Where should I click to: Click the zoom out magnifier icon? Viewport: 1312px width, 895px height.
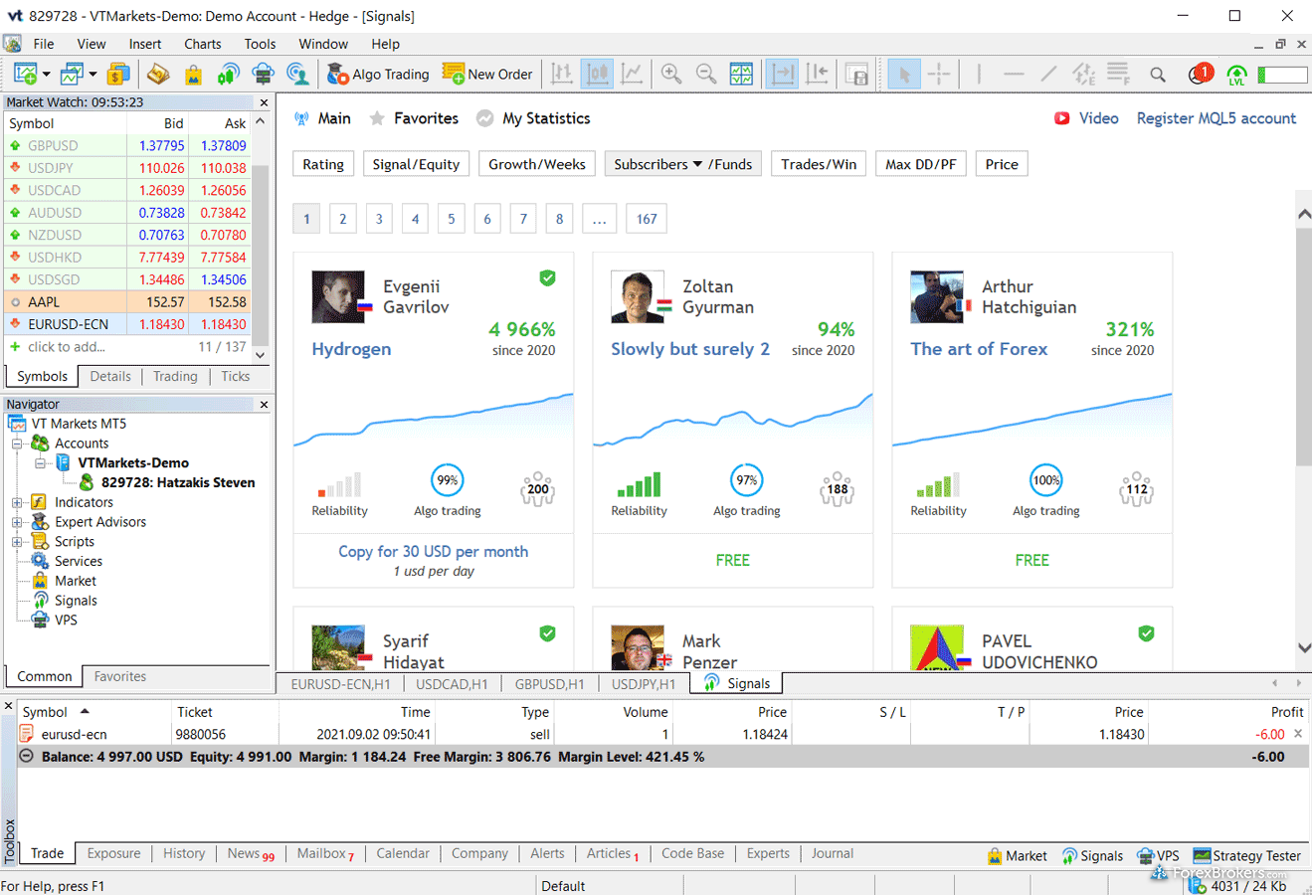pos(706,75)
